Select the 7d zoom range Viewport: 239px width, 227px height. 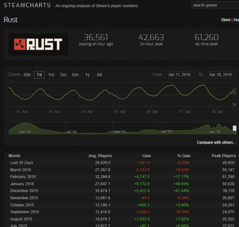tap(39, 75)
